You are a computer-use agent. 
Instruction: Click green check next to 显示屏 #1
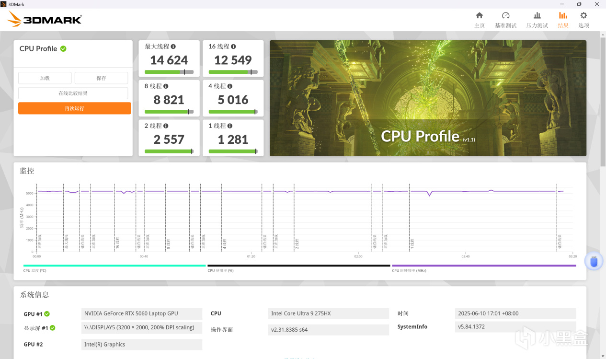pyautogui.click(x=53, y=328)
